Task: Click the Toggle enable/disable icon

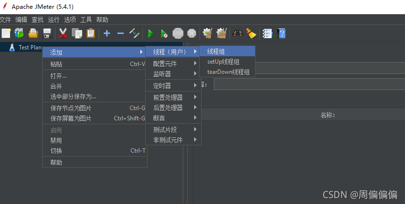Action: click(x=134, y=33)
